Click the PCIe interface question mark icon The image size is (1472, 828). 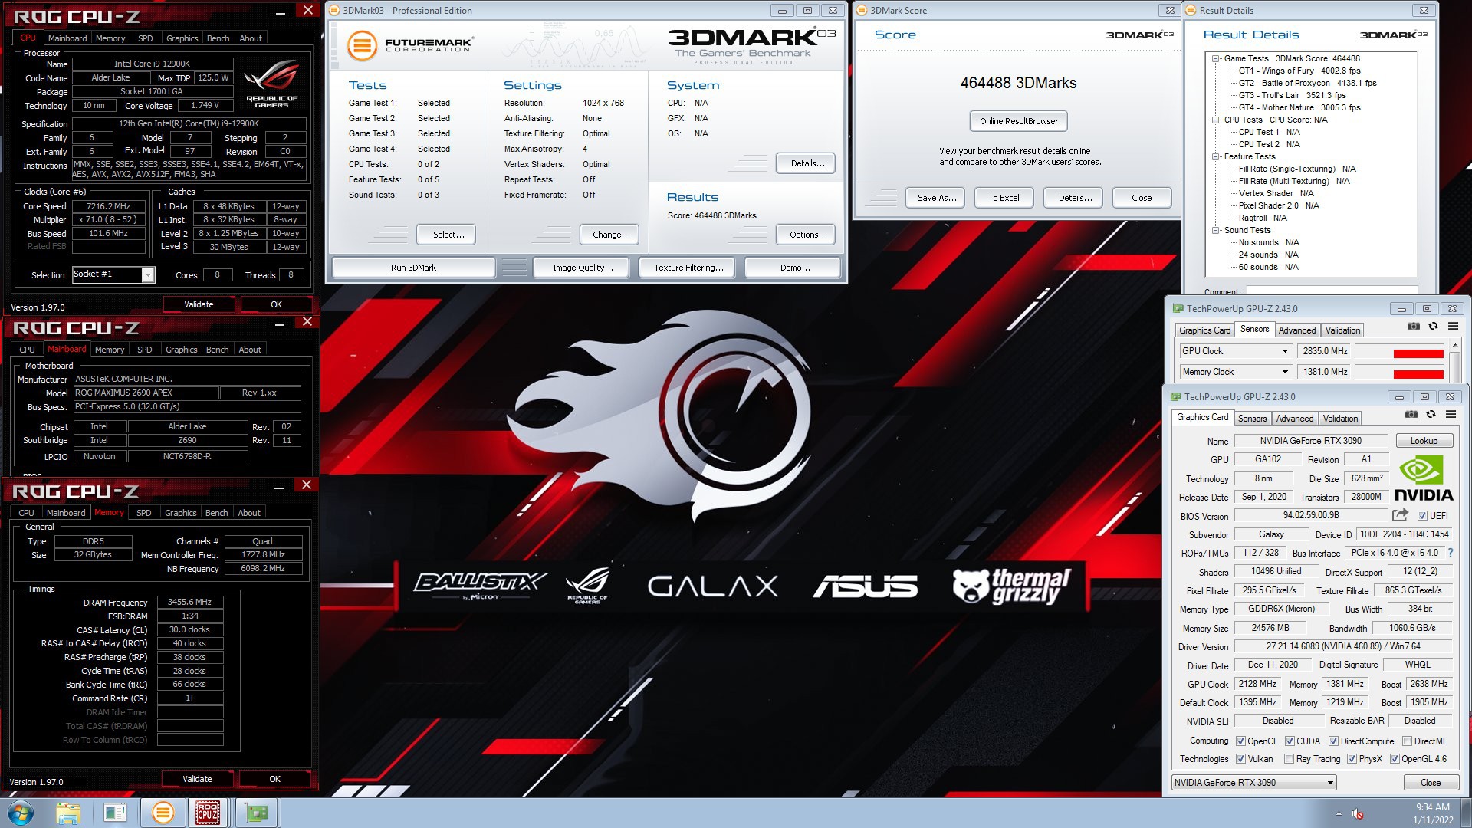pyautogui.click(x=1450, y=553)
